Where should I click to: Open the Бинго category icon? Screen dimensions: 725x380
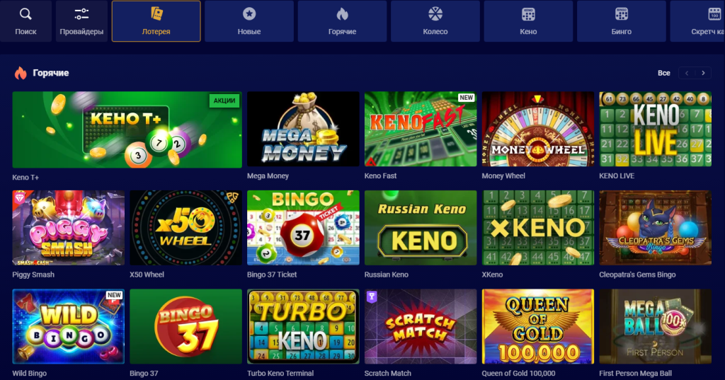pyautogui.click(x=622, y=14)
